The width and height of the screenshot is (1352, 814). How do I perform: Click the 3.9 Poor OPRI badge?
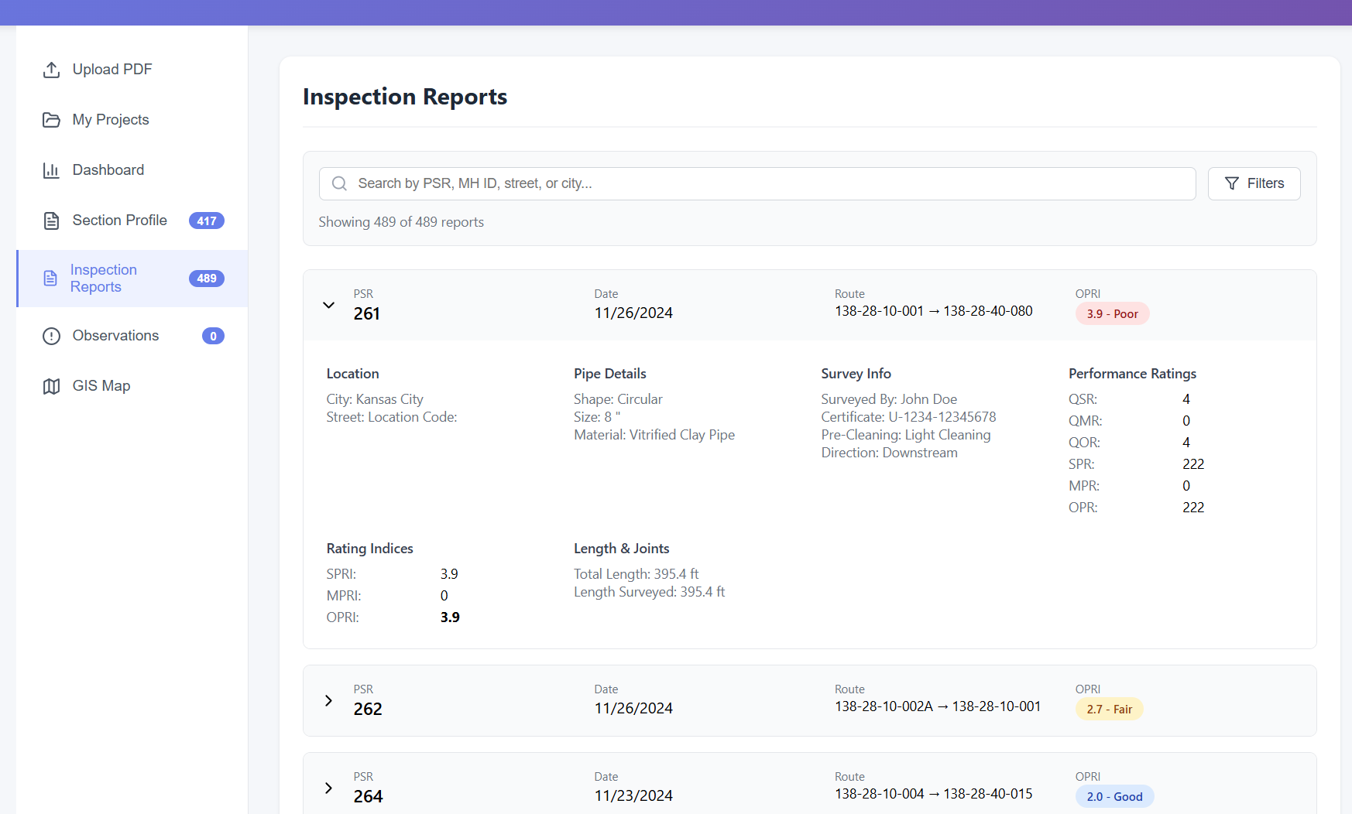pos(1112,313)
